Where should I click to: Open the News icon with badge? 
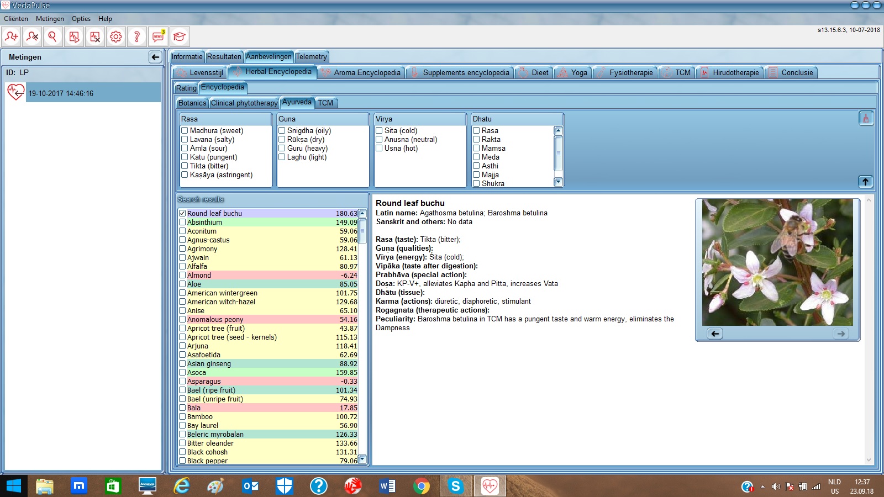158,37
